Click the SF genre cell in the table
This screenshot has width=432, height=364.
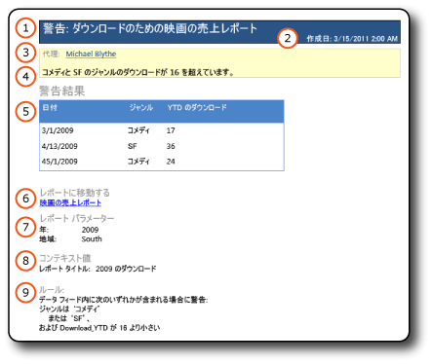coord(132,146)
